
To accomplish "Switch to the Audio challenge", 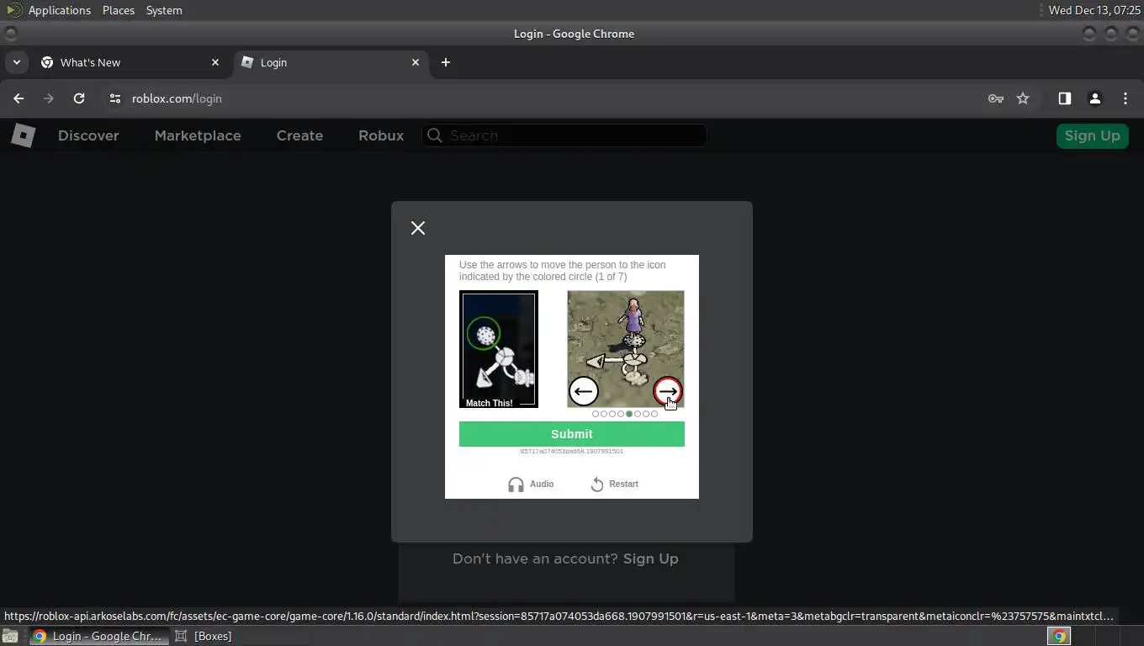I will (531, 484).
